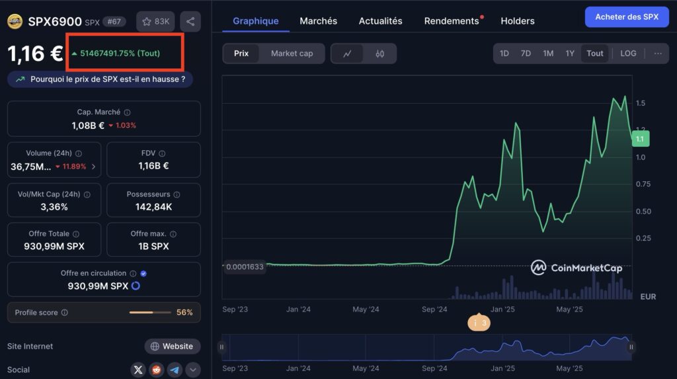Open the Holders tab
Screen dimensions: 677x379
[518, 21]
